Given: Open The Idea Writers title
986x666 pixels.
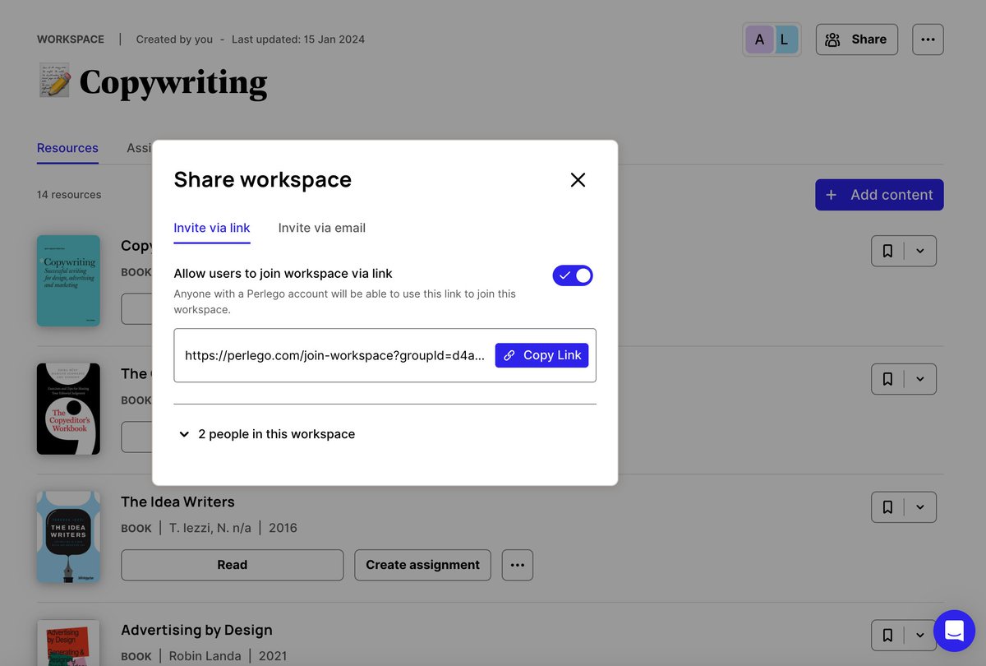Looking at the screenshot, I should 177,502.
